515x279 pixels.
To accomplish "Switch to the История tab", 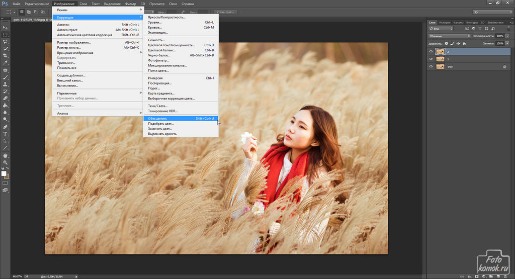I will pos(445,23).
